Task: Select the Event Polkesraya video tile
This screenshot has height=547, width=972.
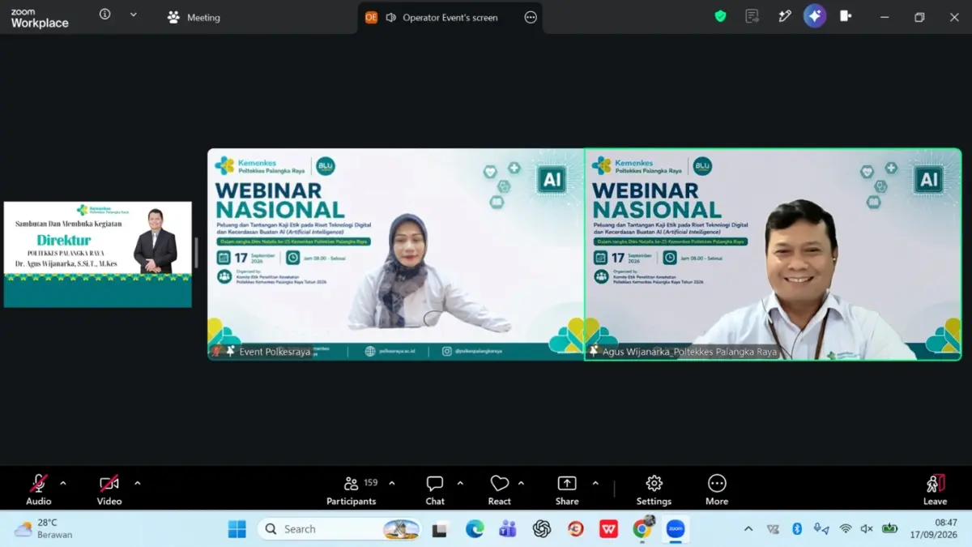Action: pyautogui.click(x=395, y=254)
